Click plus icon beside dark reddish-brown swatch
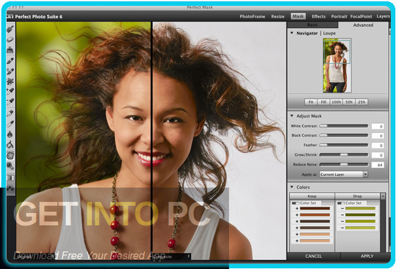398x269 pixels. coord(296,208)
